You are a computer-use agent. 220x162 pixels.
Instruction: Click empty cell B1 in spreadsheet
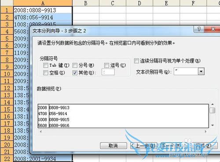86,10
